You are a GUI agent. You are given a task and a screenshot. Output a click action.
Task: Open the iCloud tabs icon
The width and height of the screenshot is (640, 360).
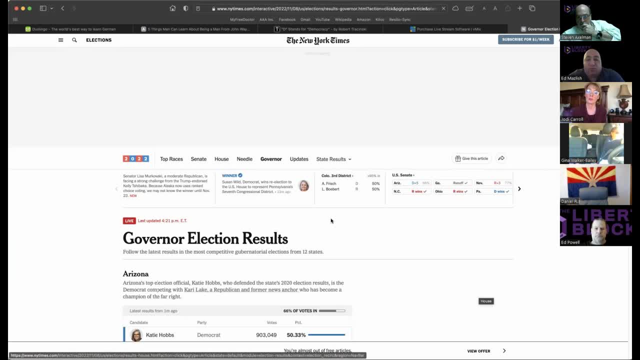(x=455, y=8)
